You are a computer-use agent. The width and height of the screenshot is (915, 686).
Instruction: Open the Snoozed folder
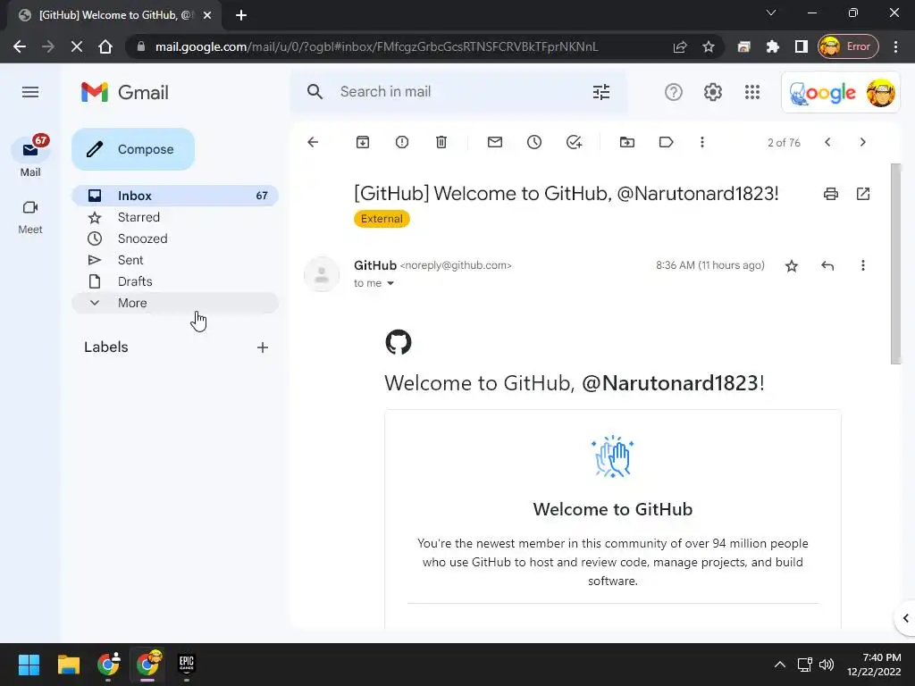[175, 238]
